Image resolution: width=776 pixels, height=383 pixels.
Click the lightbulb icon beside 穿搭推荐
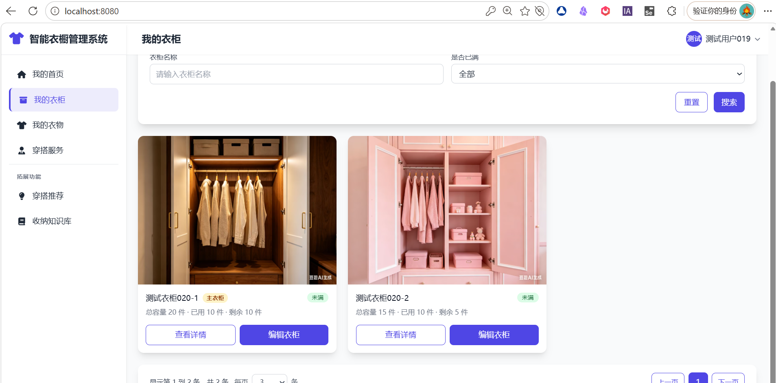point(22,196)
